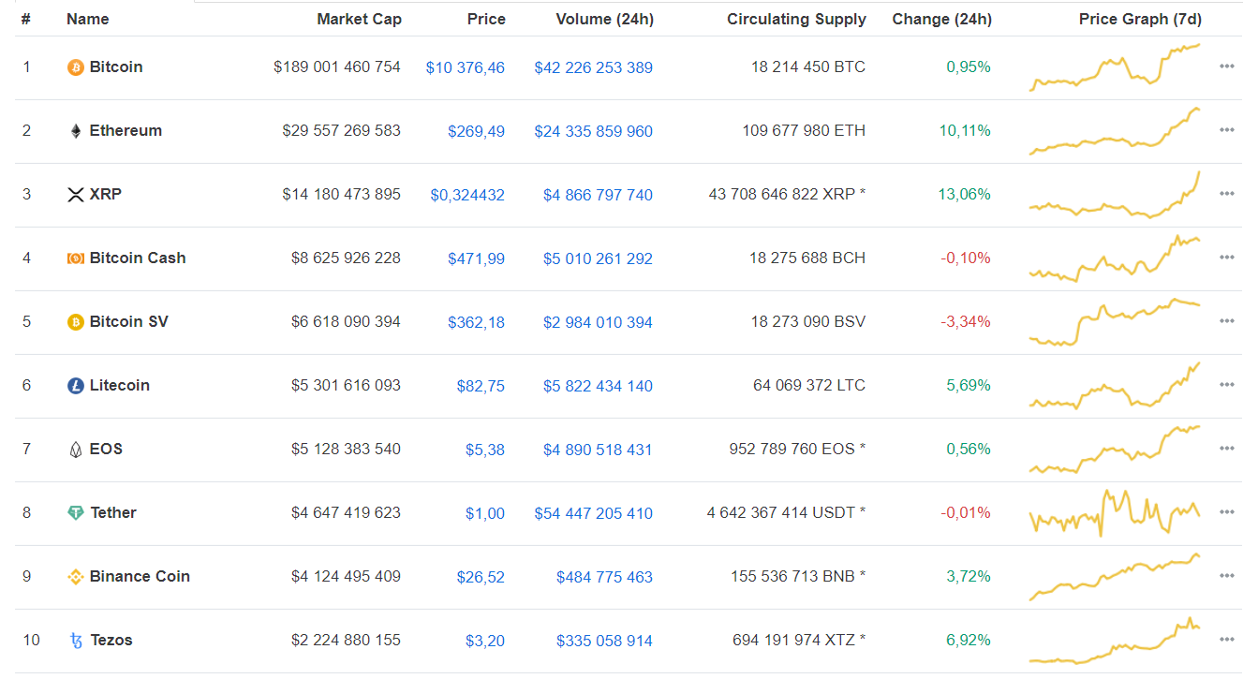Click the Tether logo icon
The image size is (1258, 679).
coord(76,513)
